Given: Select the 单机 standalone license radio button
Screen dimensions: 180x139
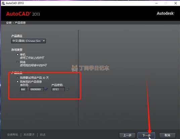Looking at the screenshot, I should tap(17, 54).
